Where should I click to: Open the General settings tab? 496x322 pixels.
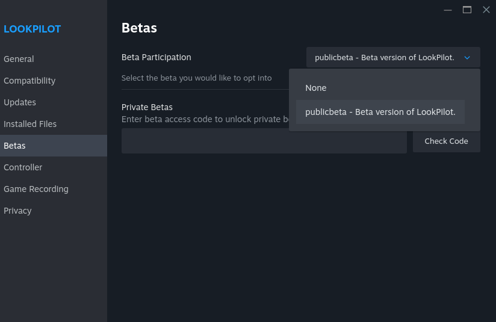(x=19, y=59)
